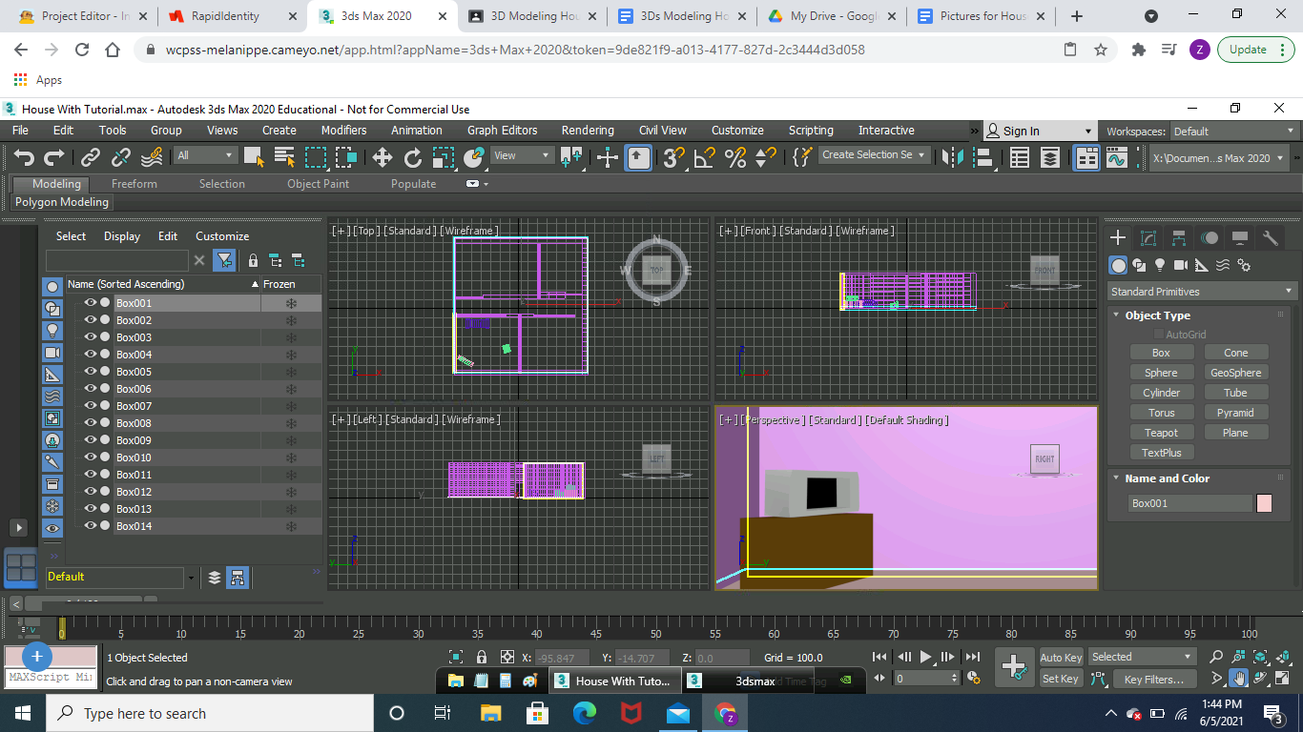
Task: Toggle the Auto Key button
Action: [x=1061, y=658]
